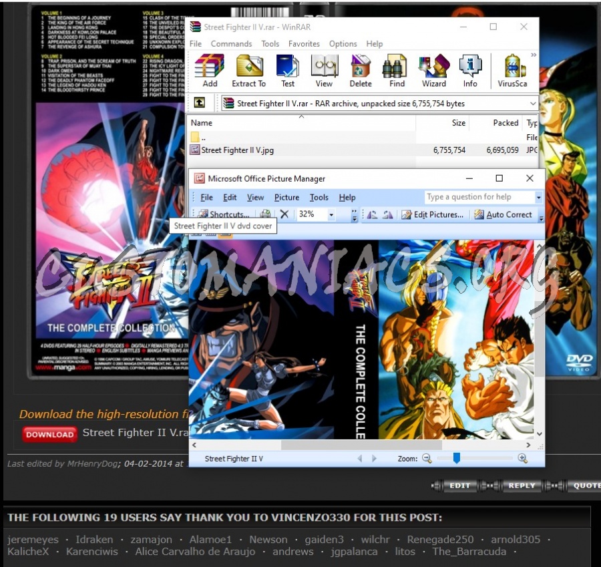
Task: Open the help question dropdown arrow
Action: (538, 198)
